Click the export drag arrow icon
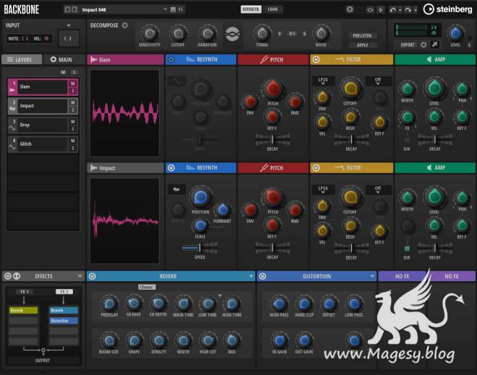477x375 pixels. 434,45
